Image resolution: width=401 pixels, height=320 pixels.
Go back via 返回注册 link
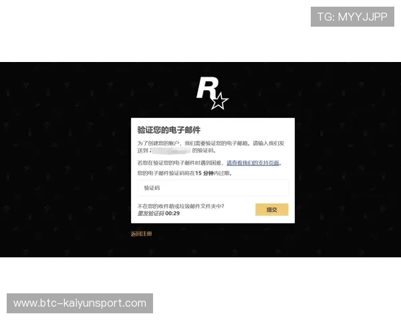coord(141,234)
